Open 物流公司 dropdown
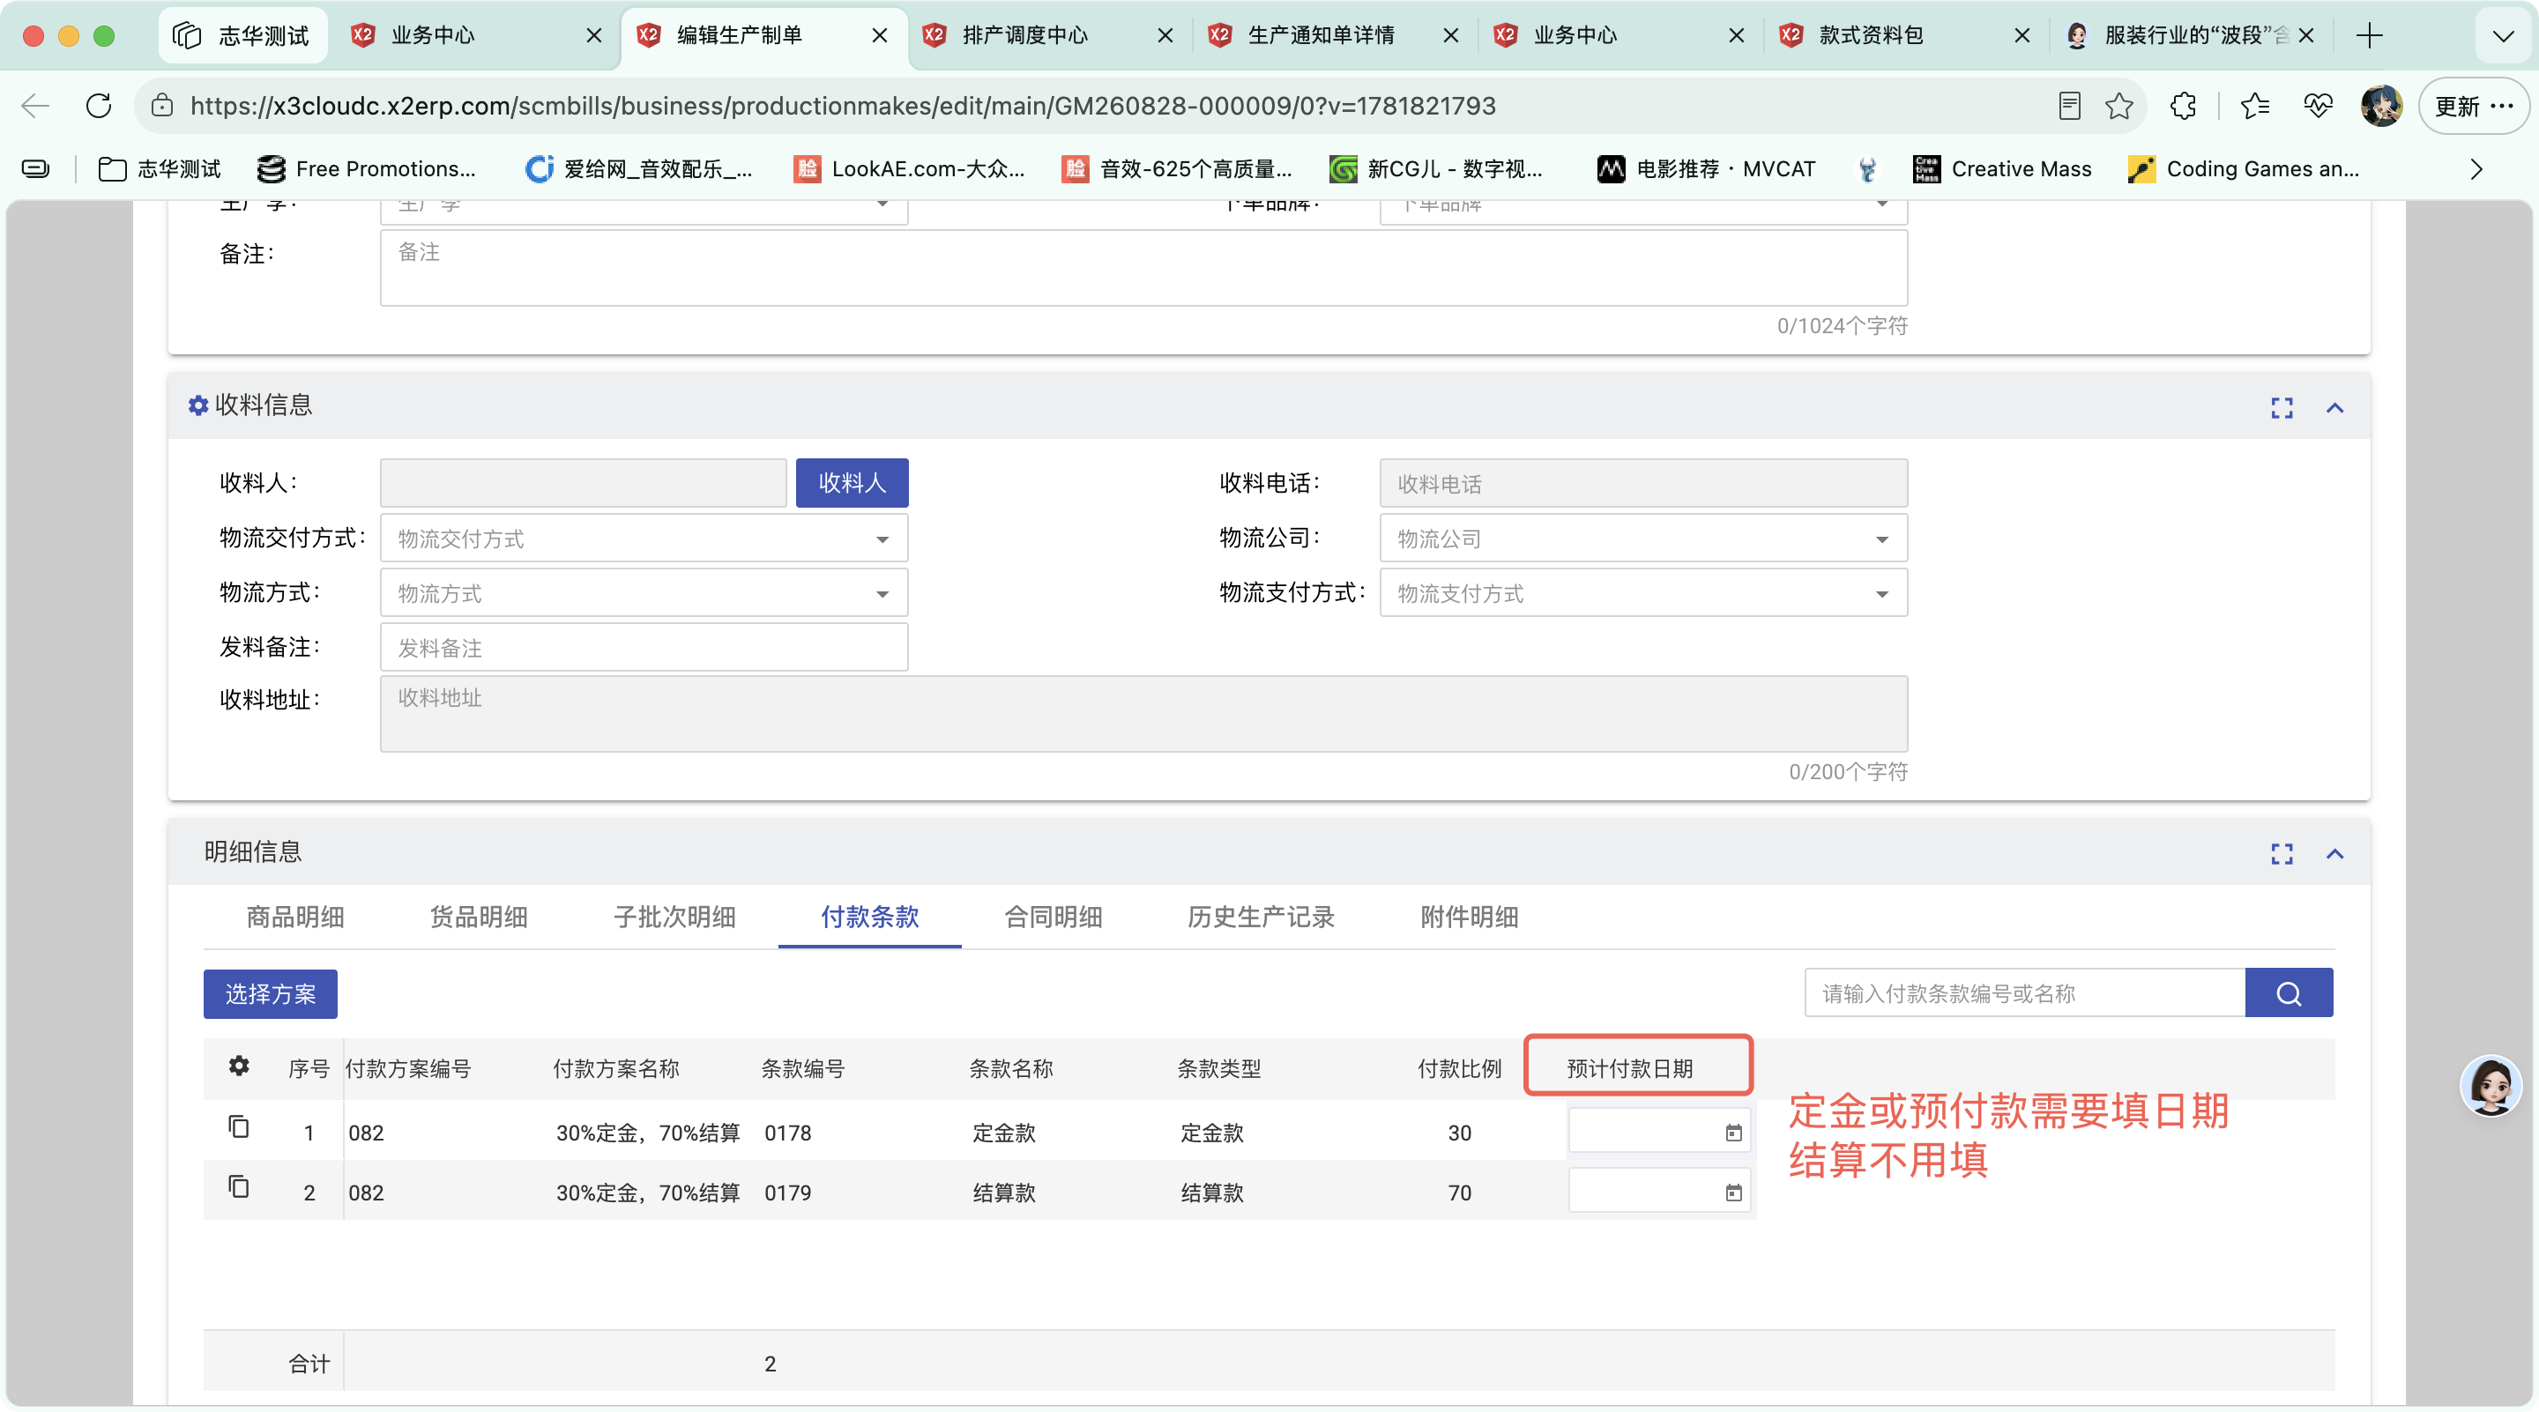The width and height of the screenshot is (2539, 1412). (1643, 539)
